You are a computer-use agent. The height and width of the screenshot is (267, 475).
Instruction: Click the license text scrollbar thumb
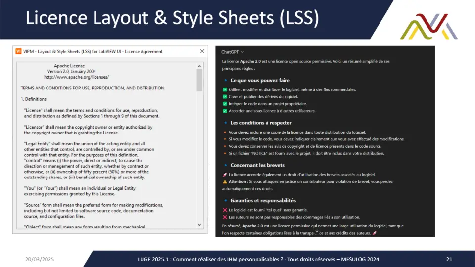click(x=199, y=80)
